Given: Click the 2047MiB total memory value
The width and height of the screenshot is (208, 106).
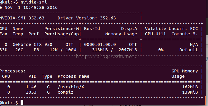Looking at the screenshot, I should 128,50.
